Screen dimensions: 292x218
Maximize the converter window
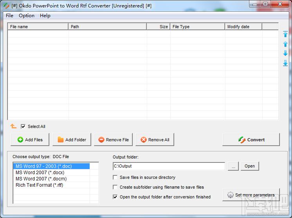(265, 4)
